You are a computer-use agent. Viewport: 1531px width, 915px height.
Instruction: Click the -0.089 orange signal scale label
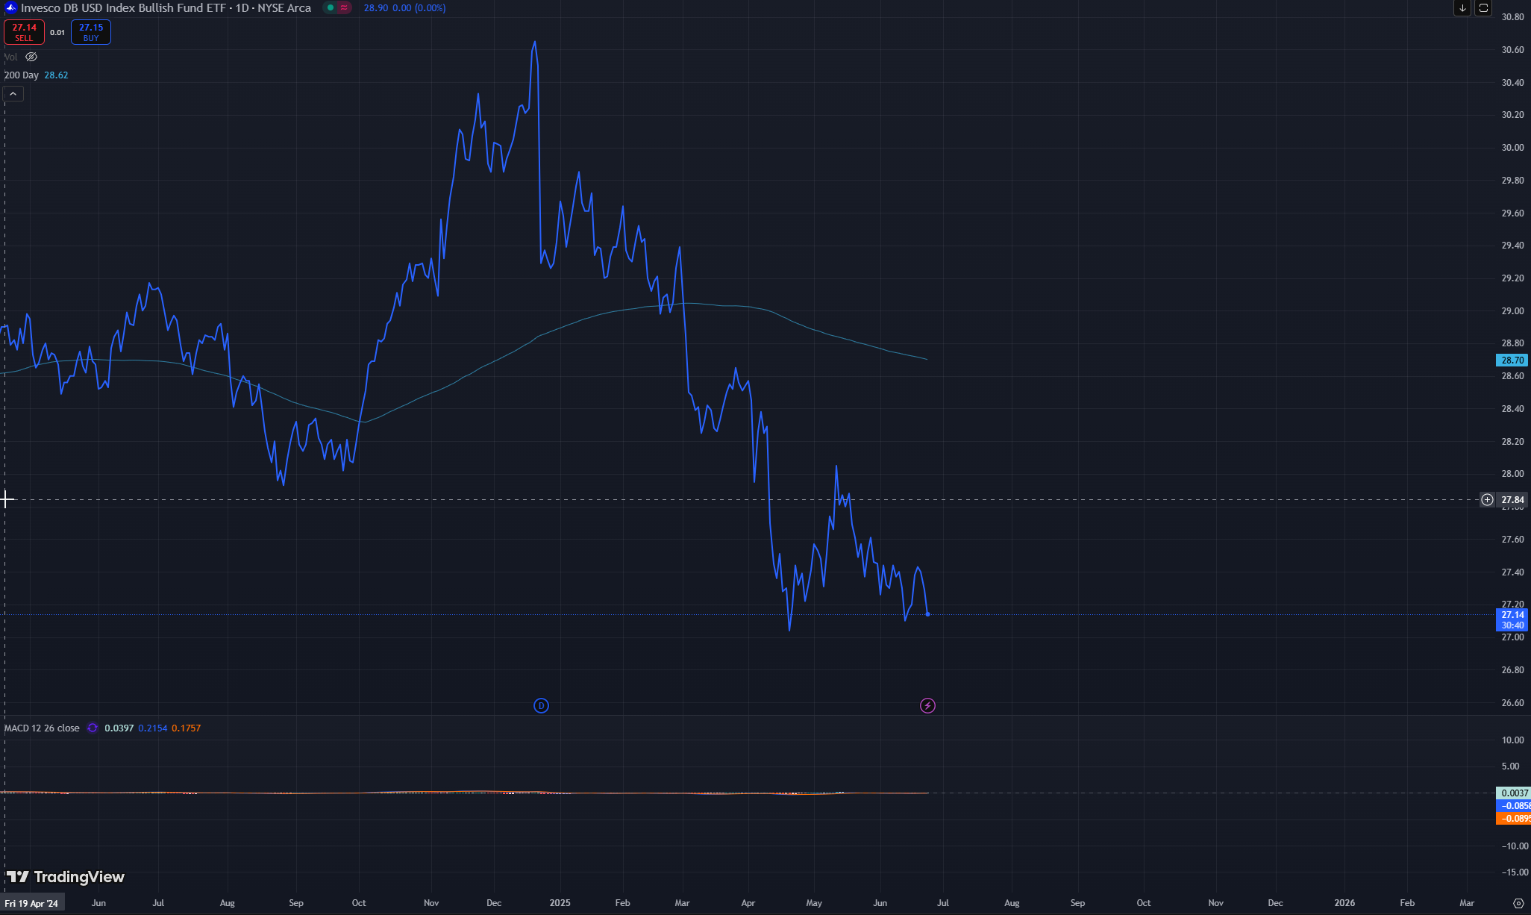[x=1513, y=819]
